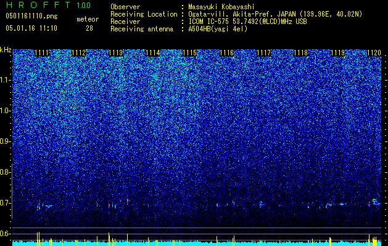Select the 1117 time label

click(x=264, y=53)
